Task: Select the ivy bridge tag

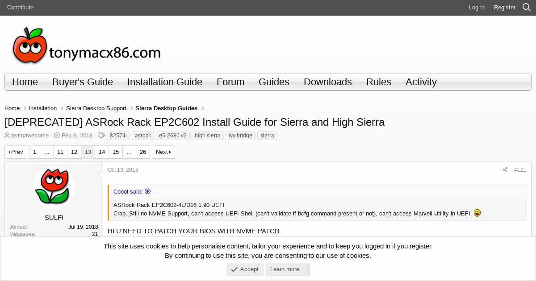Action: pyautogui.click(x=240, y=136)
